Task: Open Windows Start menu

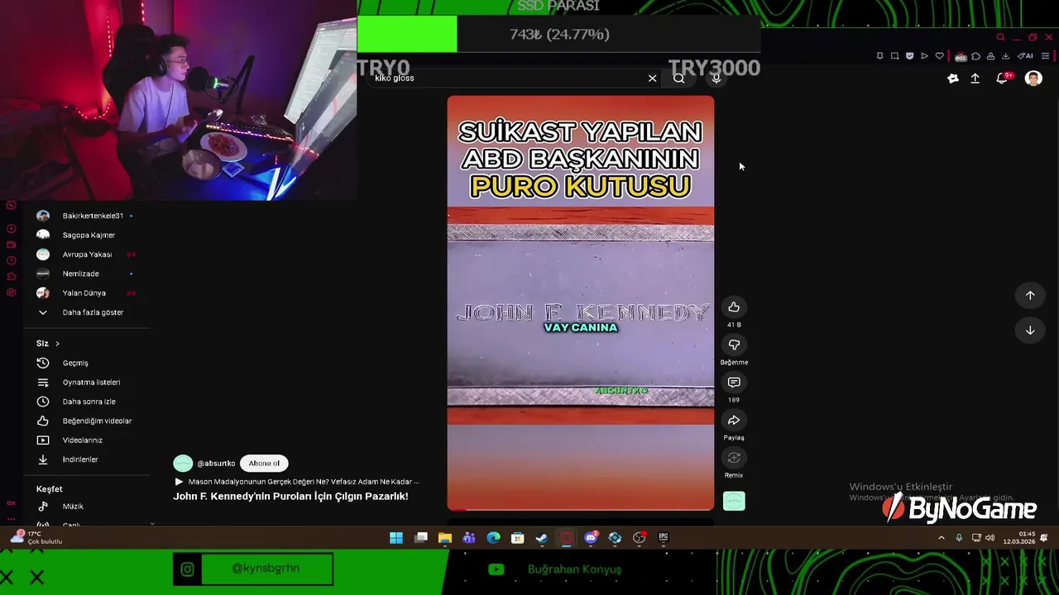Action: click(396, 538)
